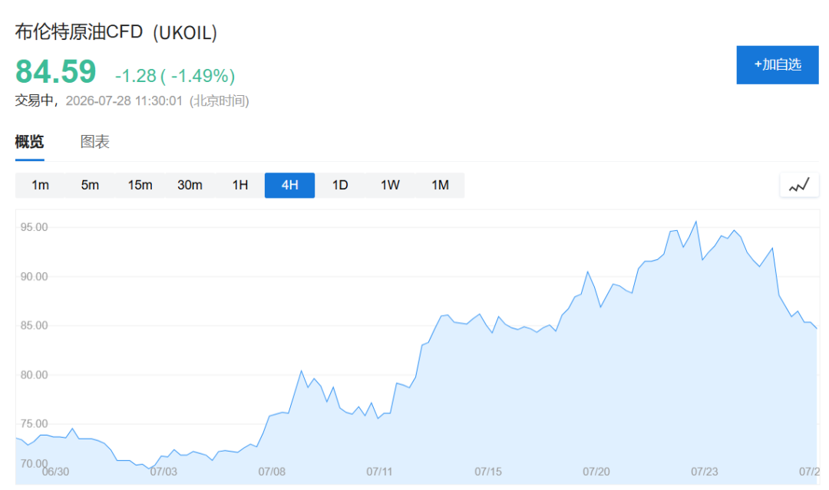Click the 07/15 date label

[488, 472]
